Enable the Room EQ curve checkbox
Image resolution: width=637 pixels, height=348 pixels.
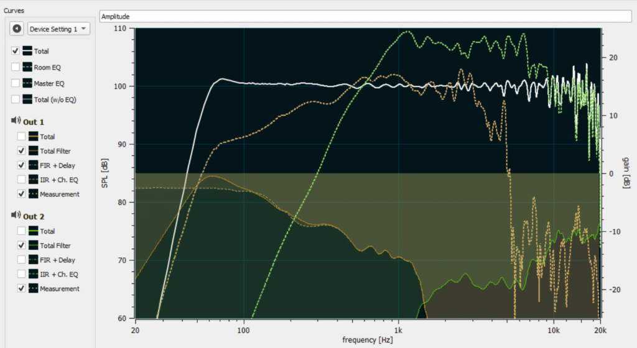[x=16, y=67]
